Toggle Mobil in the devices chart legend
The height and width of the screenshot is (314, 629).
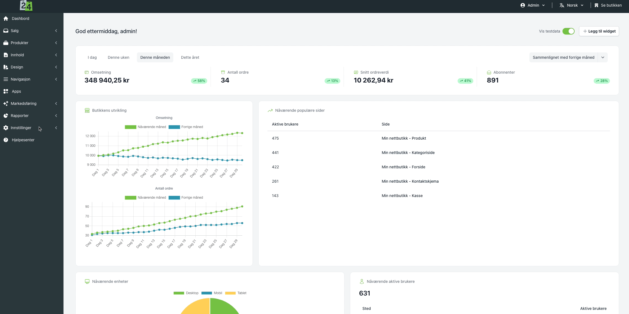(212, 293)
